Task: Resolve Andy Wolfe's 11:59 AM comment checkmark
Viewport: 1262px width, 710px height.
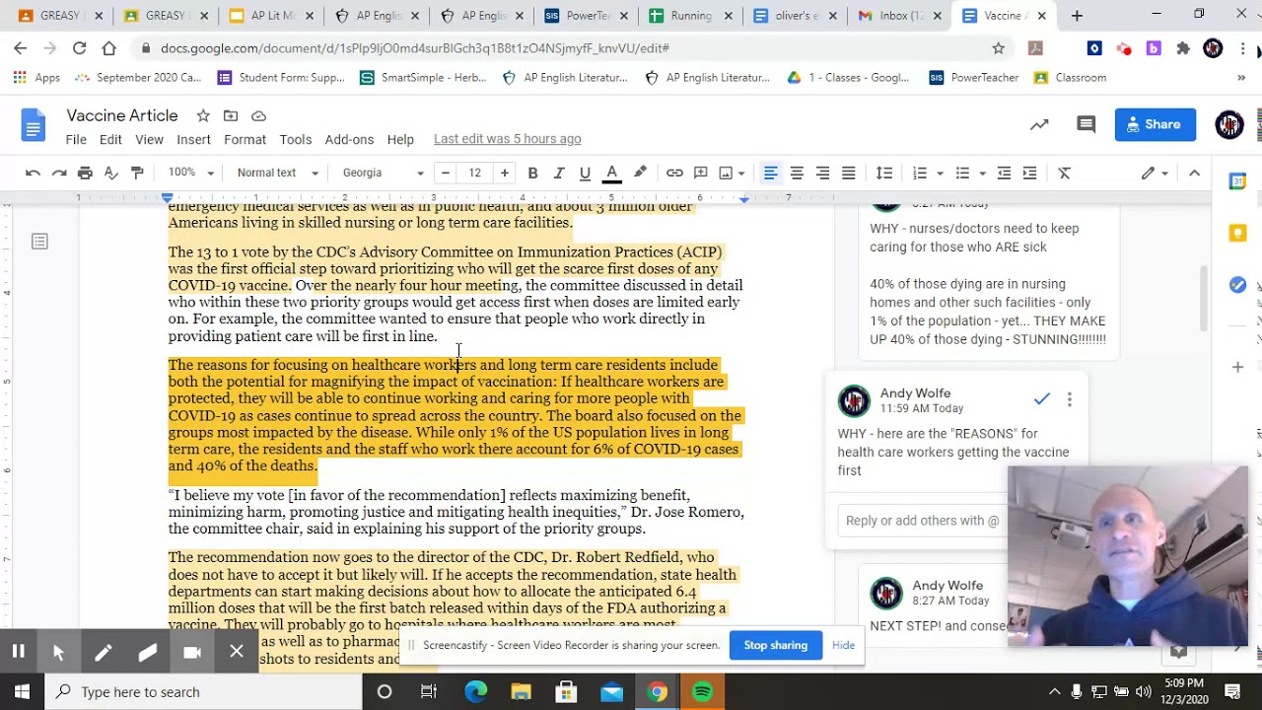Action: (x=1041, y=399)
